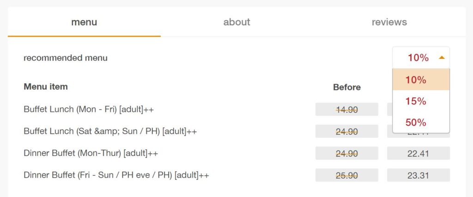This screenshot has width=473, height=197.
Task: Click the Before column header
Action: [x=346, y=87]
